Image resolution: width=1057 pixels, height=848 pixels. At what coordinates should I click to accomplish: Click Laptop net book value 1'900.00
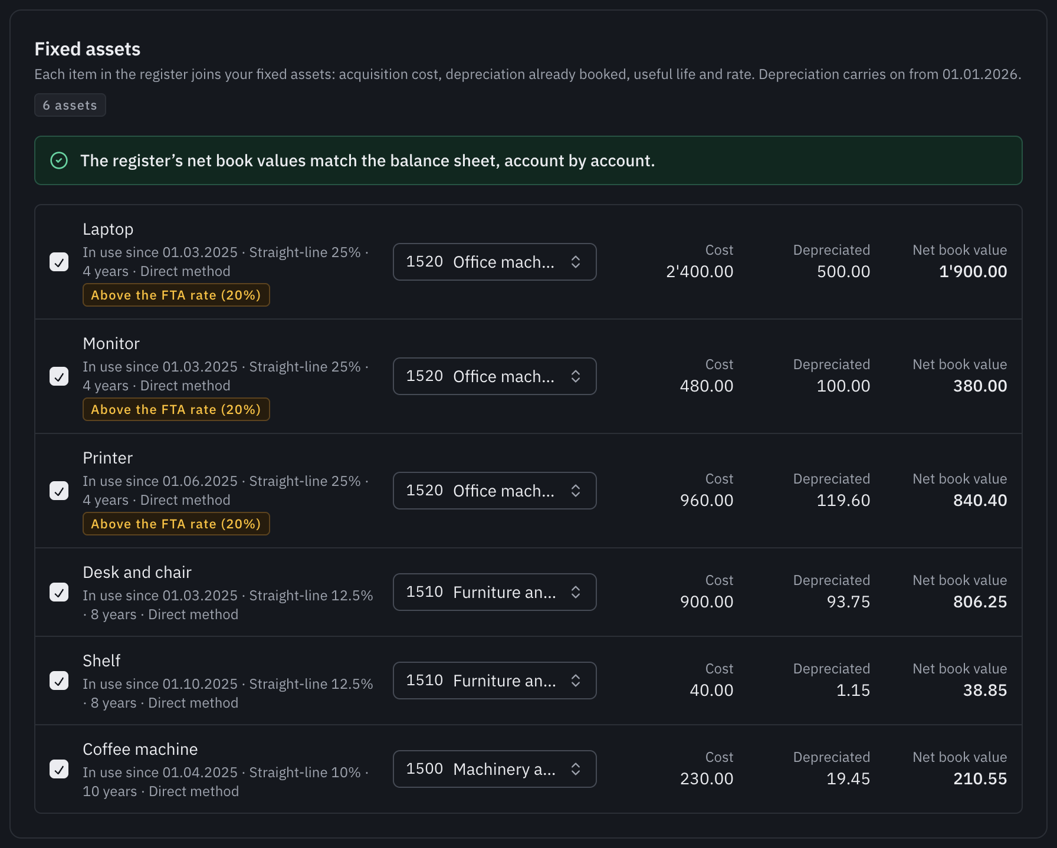coord(973,271)
